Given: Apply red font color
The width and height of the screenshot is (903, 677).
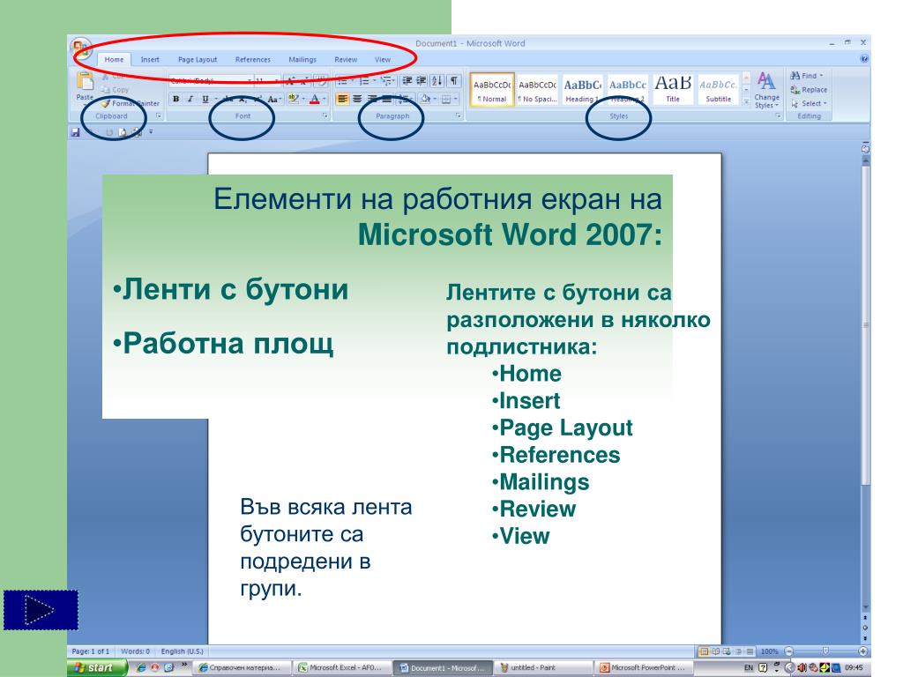Looking at the screenshot, I should pyautogui.click(x=315, y=99).
